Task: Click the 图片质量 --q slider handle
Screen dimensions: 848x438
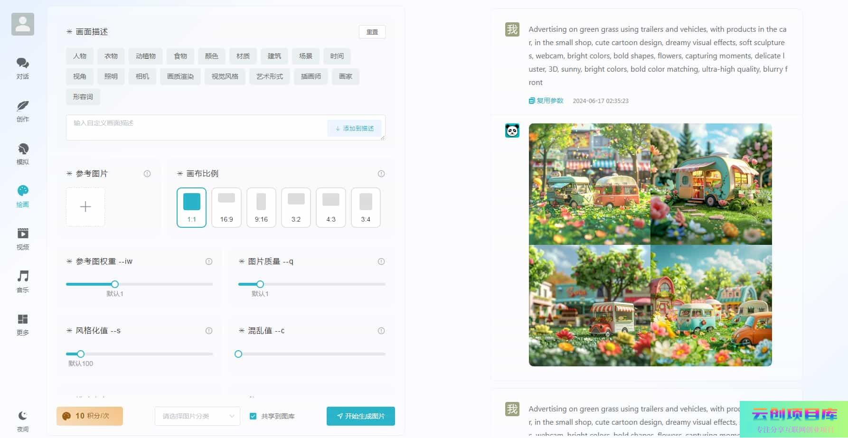Action: 260,284
